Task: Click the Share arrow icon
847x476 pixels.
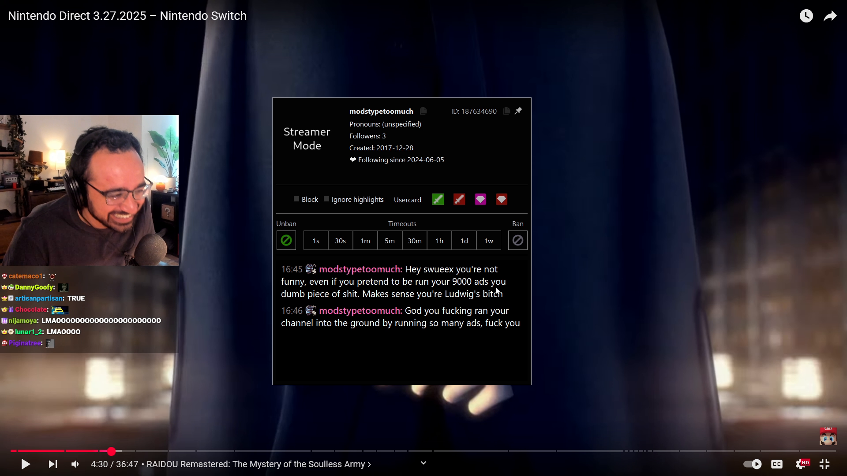Action: click(x=830, y=16)
